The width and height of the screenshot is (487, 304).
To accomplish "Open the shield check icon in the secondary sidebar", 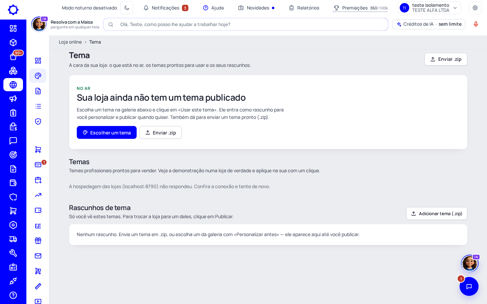I will 38,121.
